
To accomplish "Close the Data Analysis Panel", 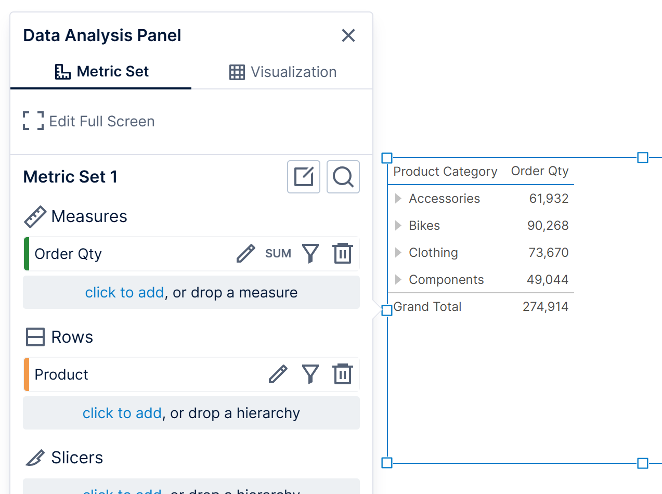I will point(348,35).
